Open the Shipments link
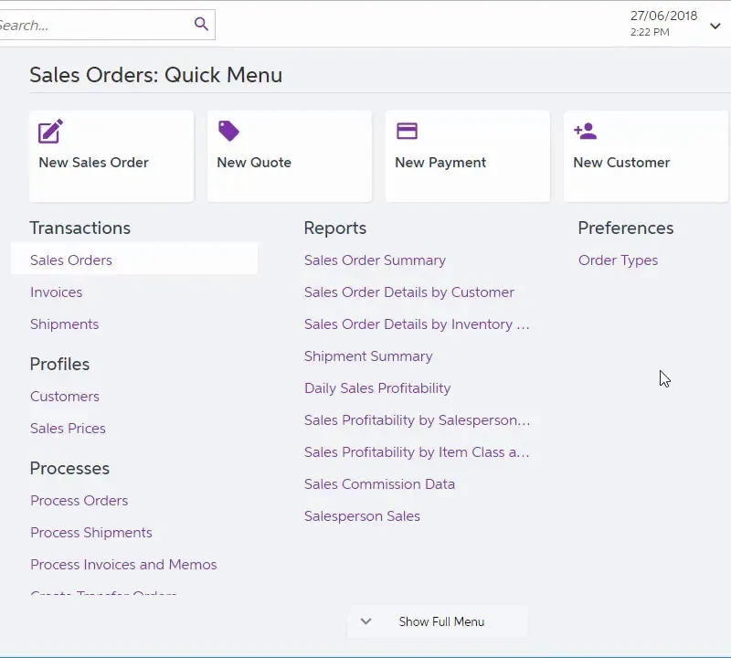 pyautogui.click(x=64, y=324)
